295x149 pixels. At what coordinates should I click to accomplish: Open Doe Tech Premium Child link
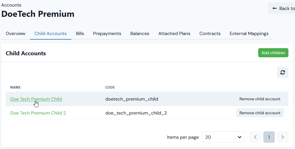36,99
